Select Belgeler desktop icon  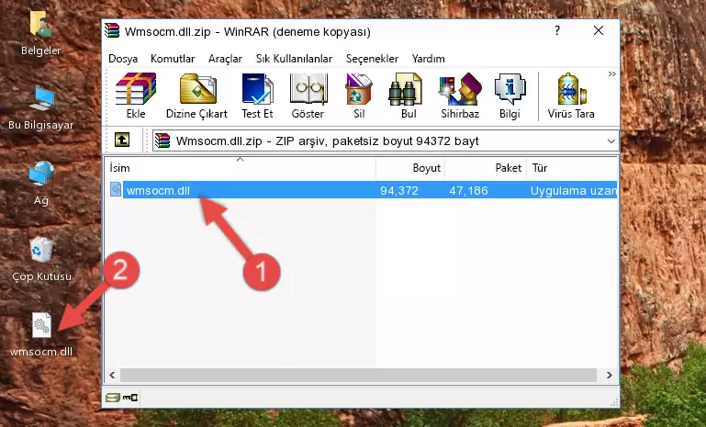40,33
